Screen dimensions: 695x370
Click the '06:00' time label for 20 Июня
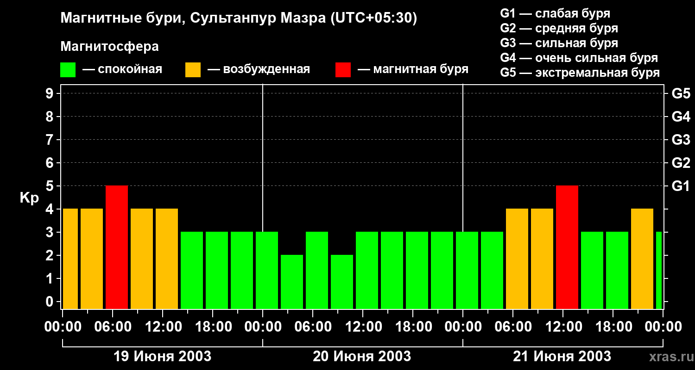click(x=313, y=327)
